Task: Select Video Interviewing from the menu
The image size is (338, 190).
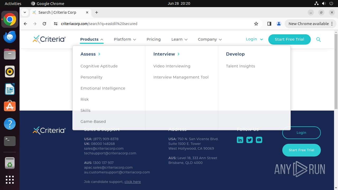Action: click(x=172, y=66)
